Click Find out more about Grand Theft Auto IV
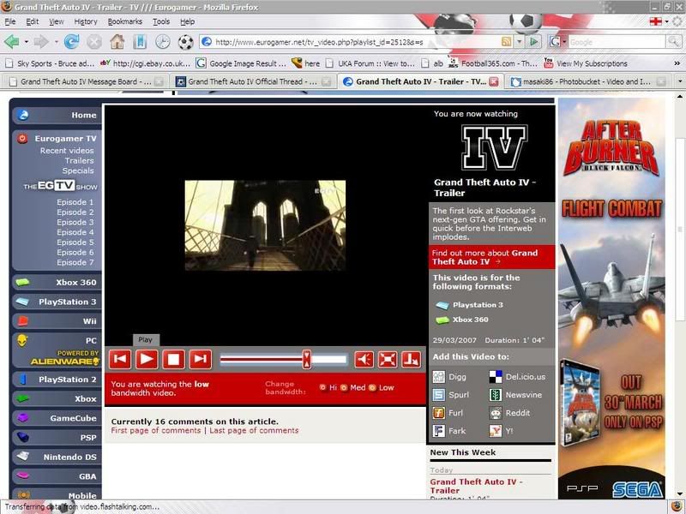686x514 pixels. pos(491,257)
